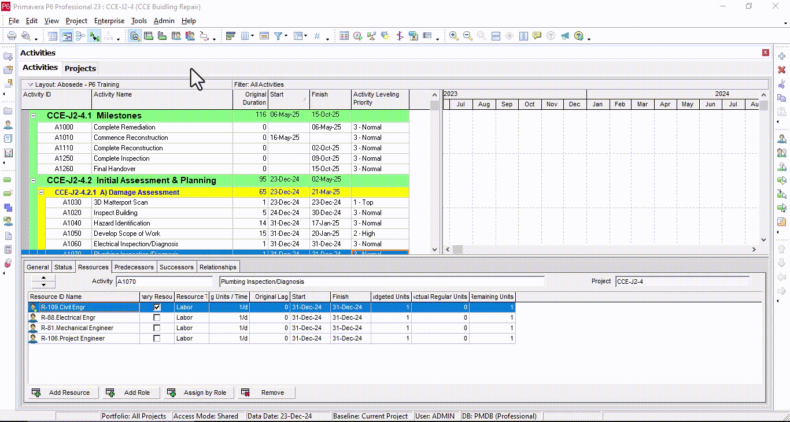Click the Gantt chart horizontal scrollbar
This screenshot has width=790, height=422.
coord(601,249)
